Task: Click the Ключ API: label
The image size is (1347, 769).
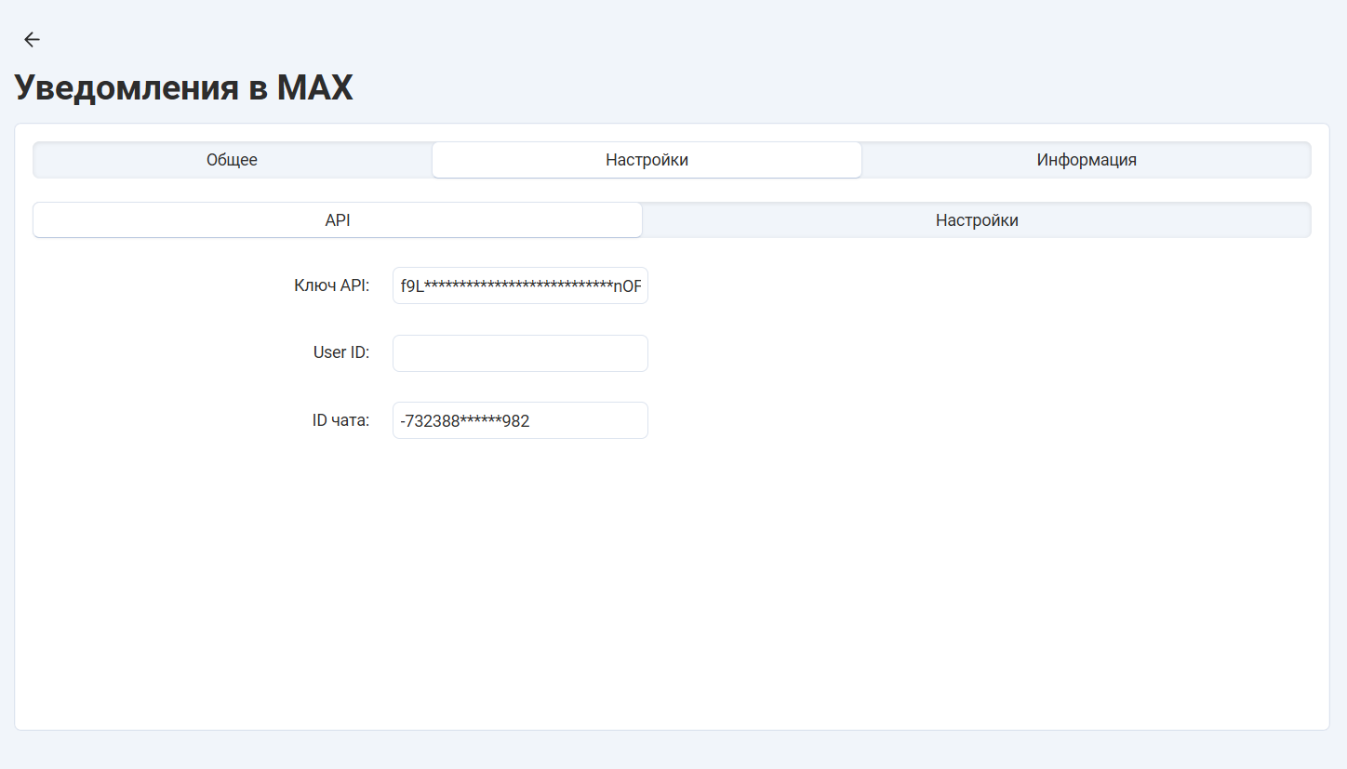Action: point(331,285)
